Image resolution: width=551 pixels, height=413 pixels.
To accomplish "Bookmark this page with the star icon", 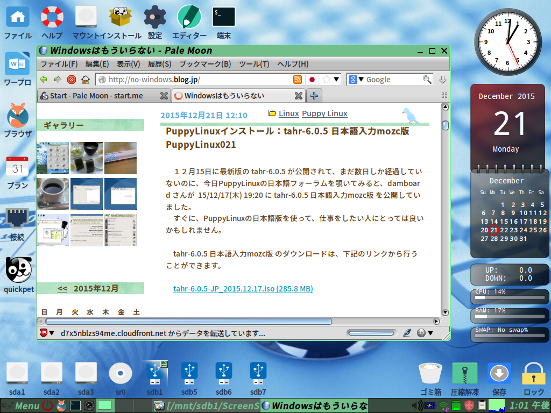I will pos(327,80).
